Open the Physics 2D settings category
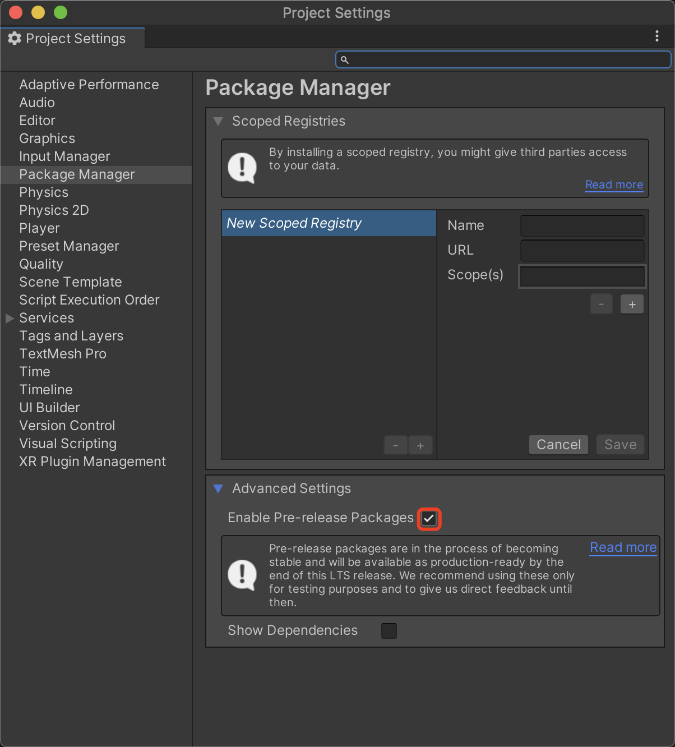Image resolution: width=675 pixels, height=747 pixels. 54,210
